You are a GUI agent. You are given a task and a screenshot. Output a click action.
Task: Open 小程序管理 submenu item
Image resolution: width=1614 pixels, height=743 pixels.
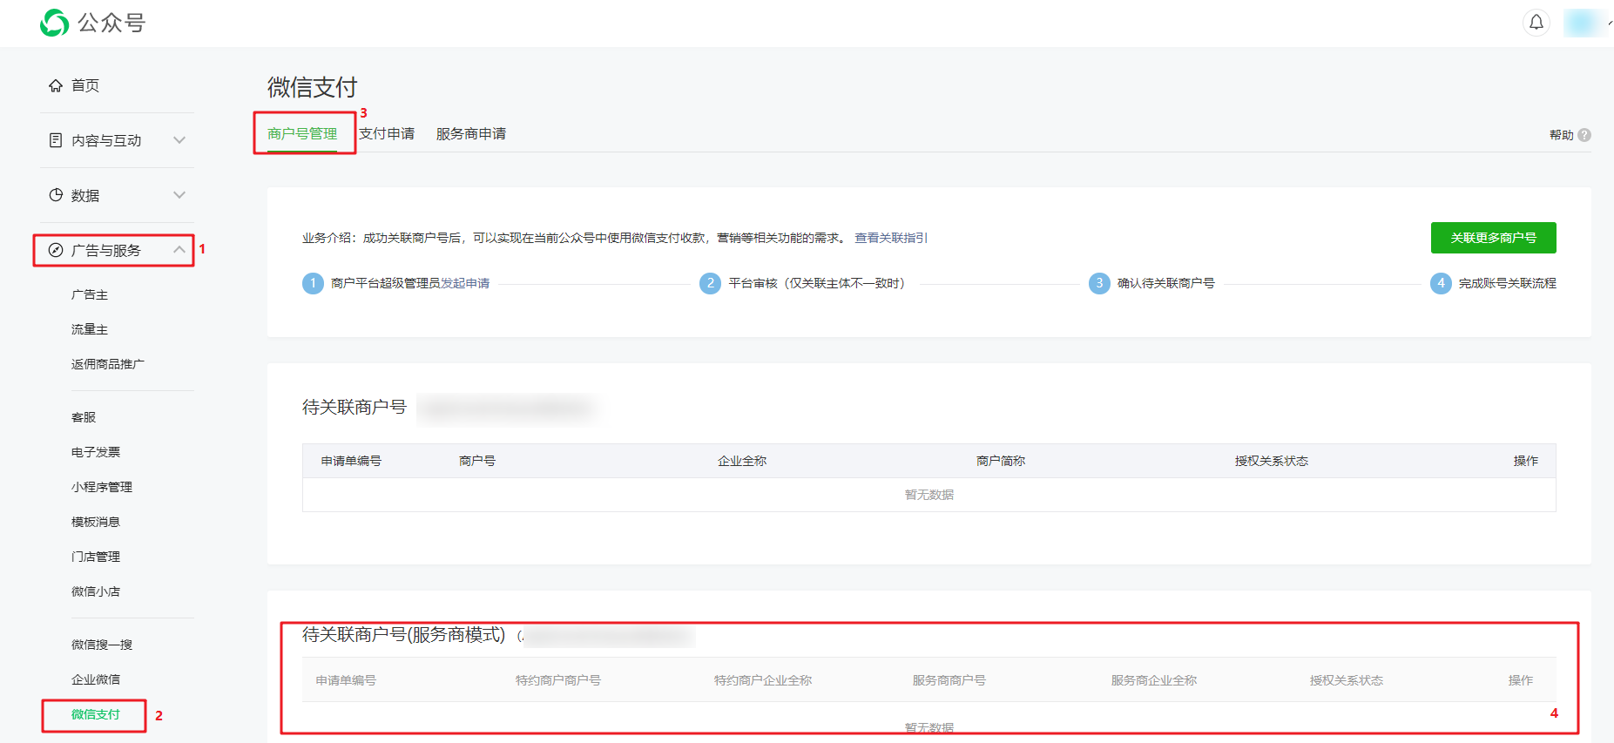coord(102,487)
